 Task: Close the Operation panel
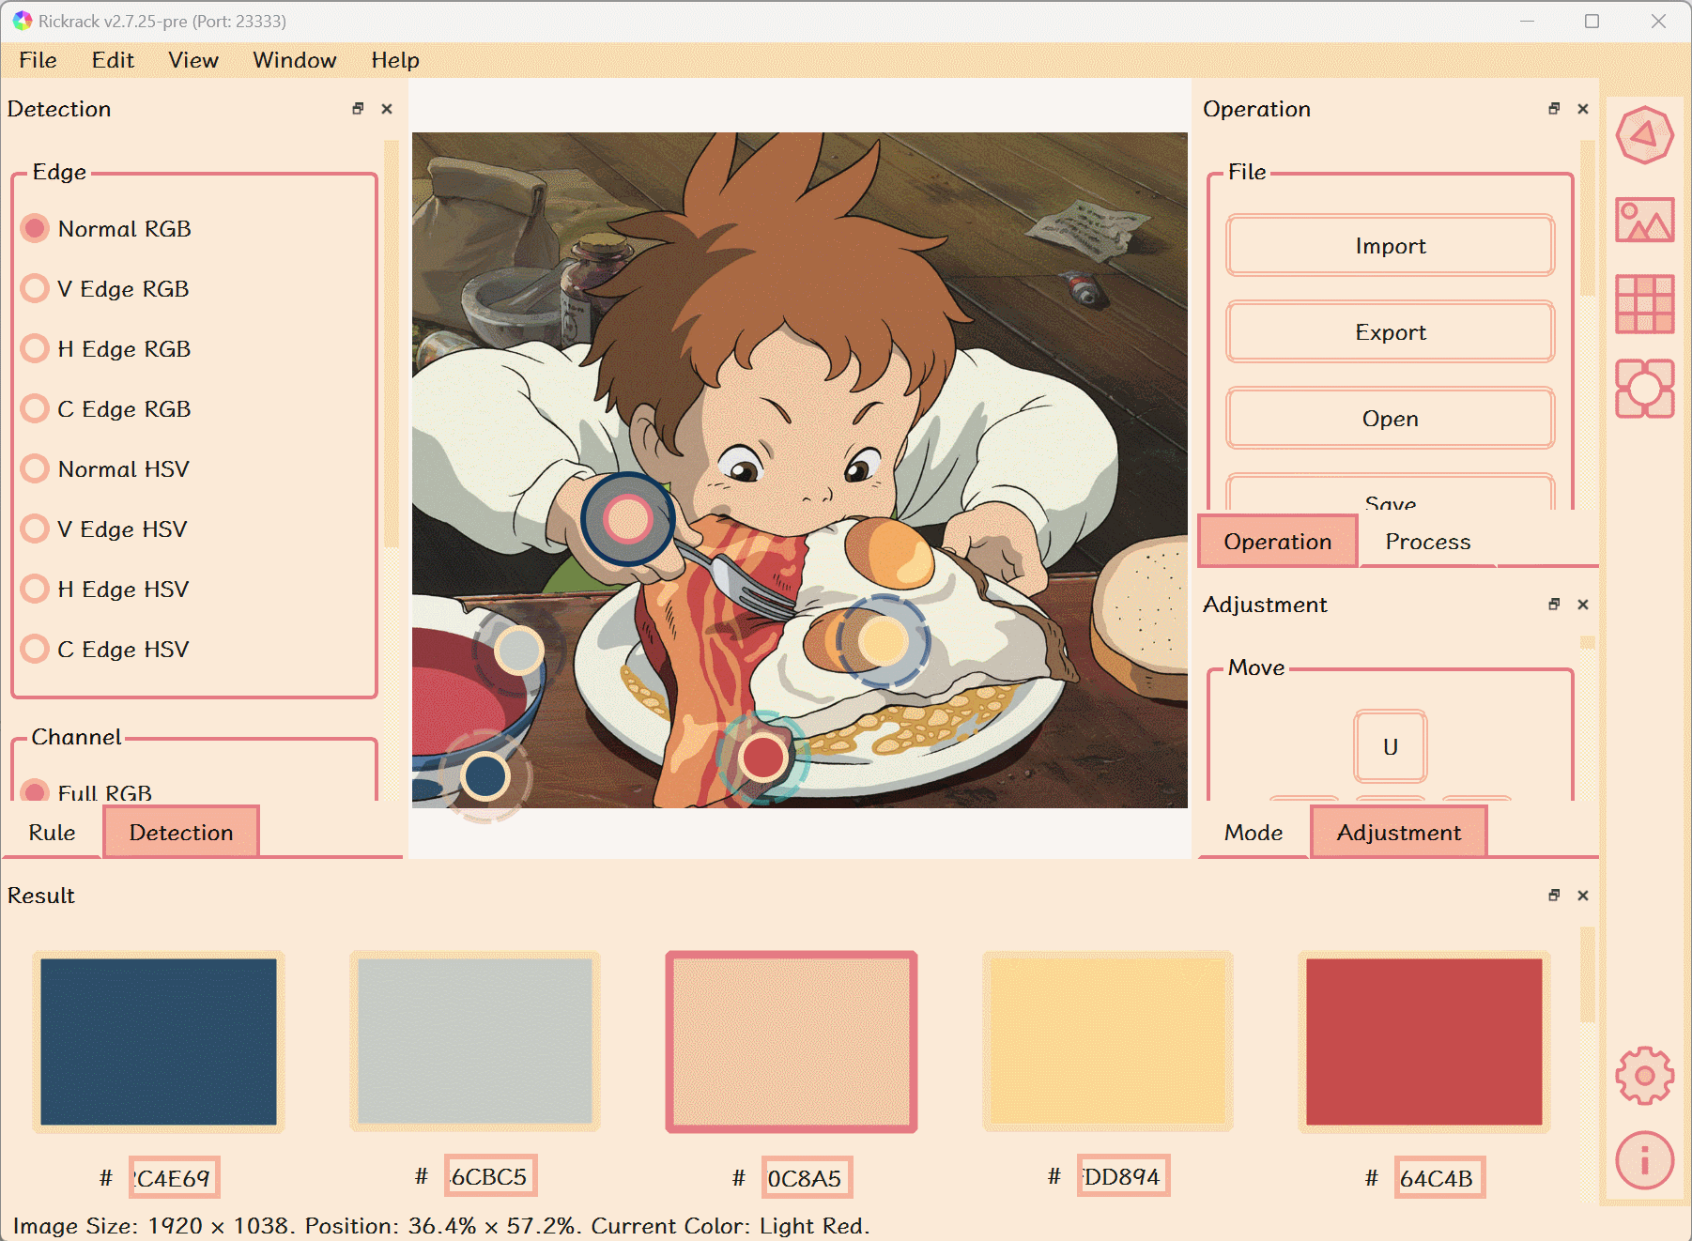(1583, 109)
